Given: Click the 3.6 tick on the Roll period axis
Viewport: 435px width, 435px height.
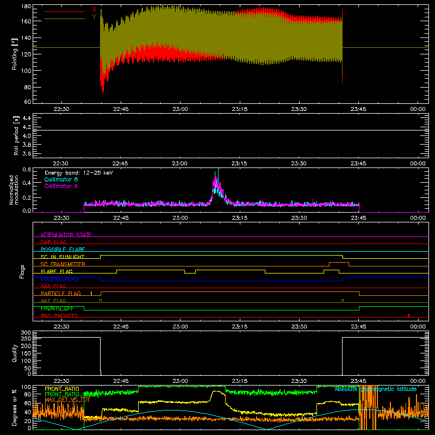Looking at the screenshot, I should (27, 153).
